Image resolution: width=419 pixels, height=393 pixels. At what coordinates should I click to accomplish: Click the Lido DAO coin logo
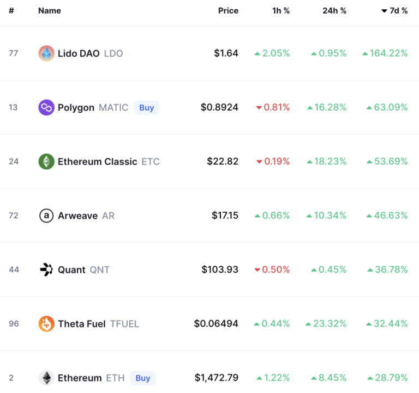(x=46, y=53)
